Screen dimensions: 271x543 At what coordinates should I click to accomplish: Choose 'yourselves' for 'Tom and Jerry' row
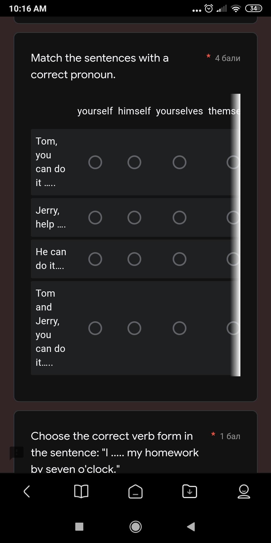[x=179, y=328]
